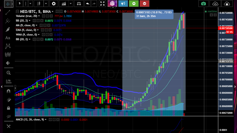This screenshot has height=133, width=237.
Task: Select the Pitchfork drawing tool
Action: (8, 21)
